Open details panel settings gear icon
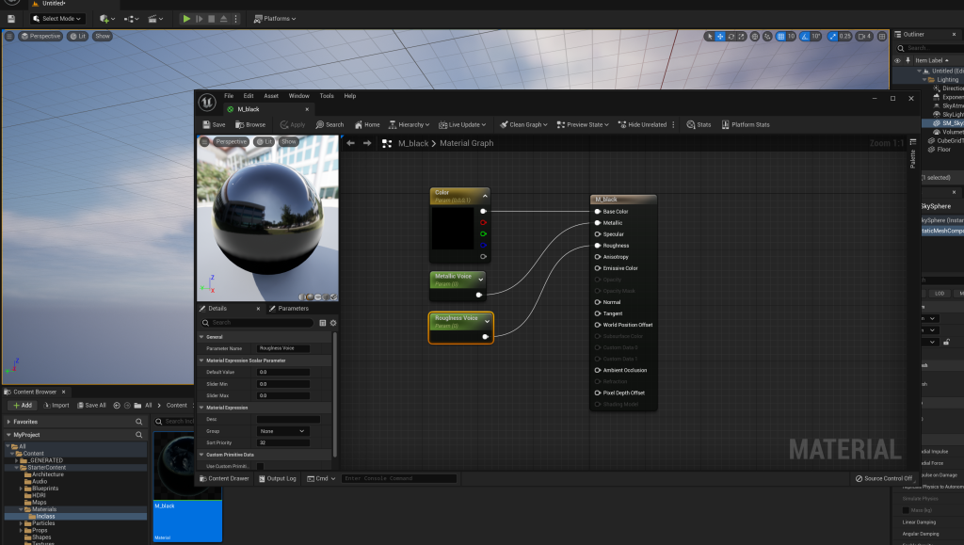The height and width of the screenshot is (545, 964). pyautogui.click(x=333, y=323)
